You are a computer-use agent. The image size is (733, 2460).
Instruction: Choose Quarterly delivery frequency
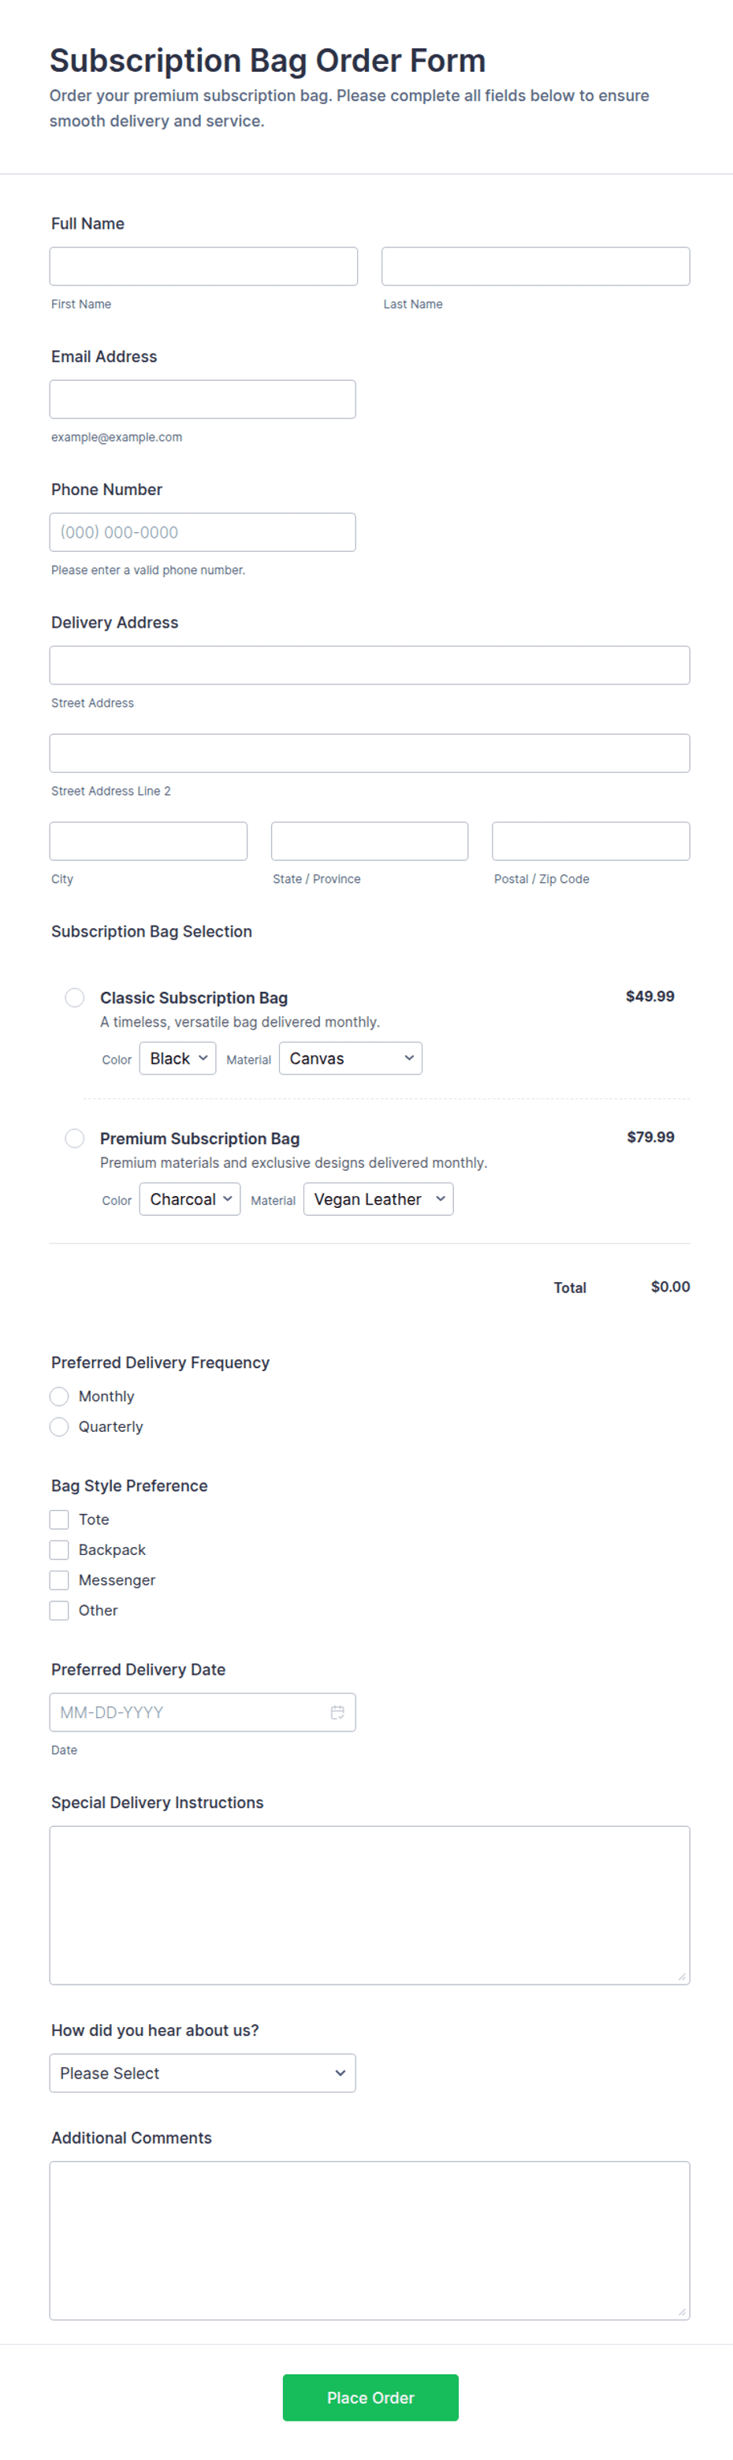coord(59,1427)
